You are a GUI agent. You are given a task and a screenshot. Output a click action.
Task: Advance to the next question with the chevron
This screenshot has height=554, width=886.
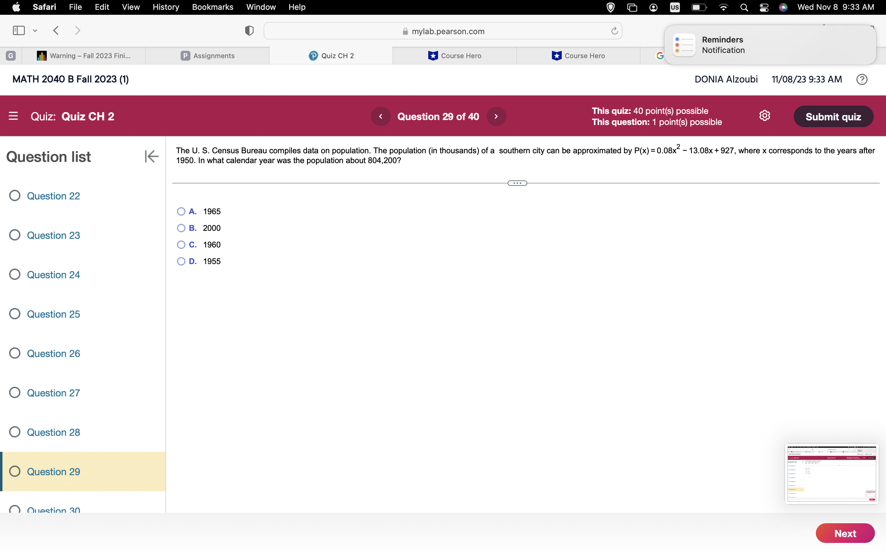click(496, 116)
